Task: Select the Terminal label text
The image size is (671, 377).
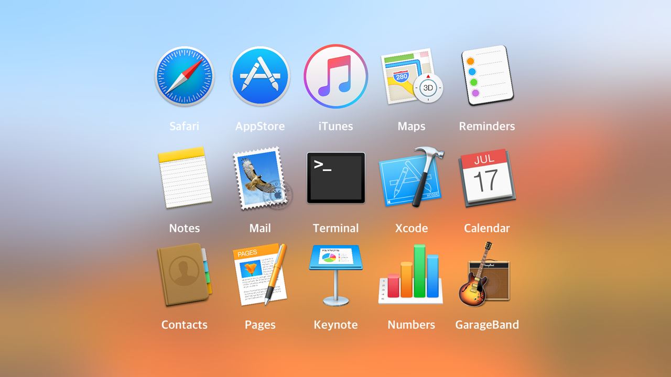Action: tap(336, 228)
